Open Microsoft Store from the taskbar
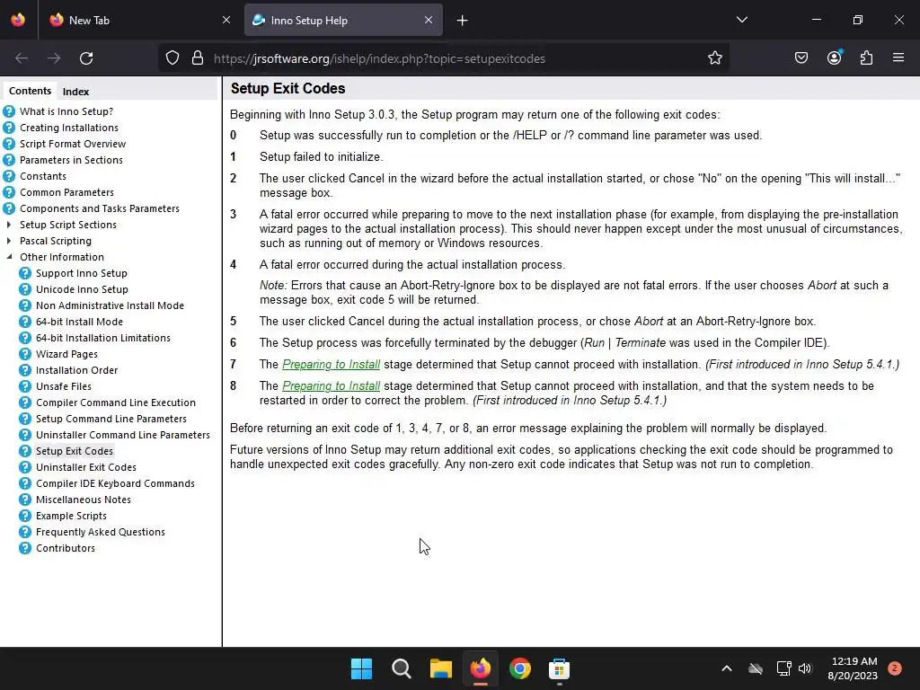 click(559, 668)
